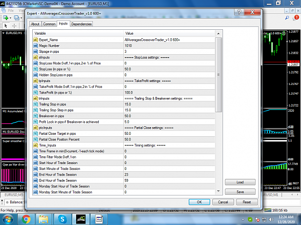Click the trInputs string icon
The height and width of the screenshot is (225, 301).
[x=36, y=98]
